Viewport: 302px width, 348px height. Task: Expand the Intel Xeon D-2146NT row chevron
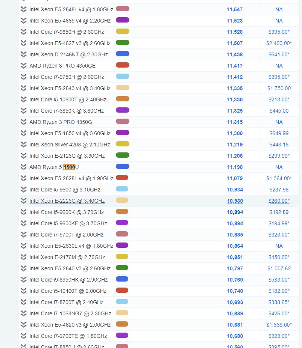click(23, 54)
